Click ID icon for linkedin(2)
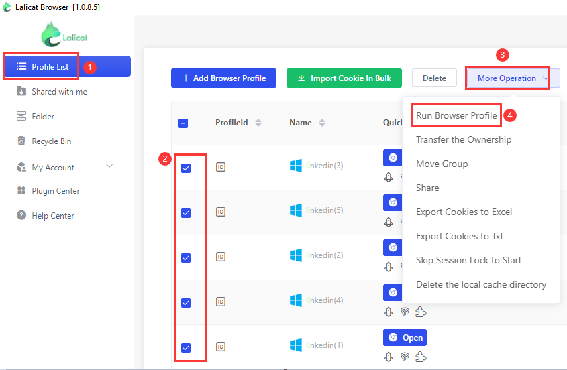Viewport: 567px width, 370px height. pos(221,257)
